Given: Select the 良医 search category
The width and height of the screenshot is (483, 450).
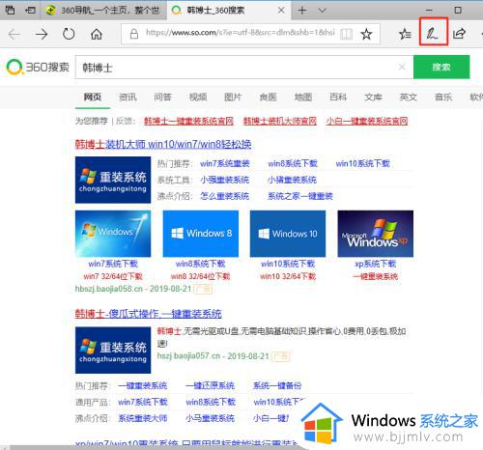Looking at the screenshot, I should click(x=268, y=97).
